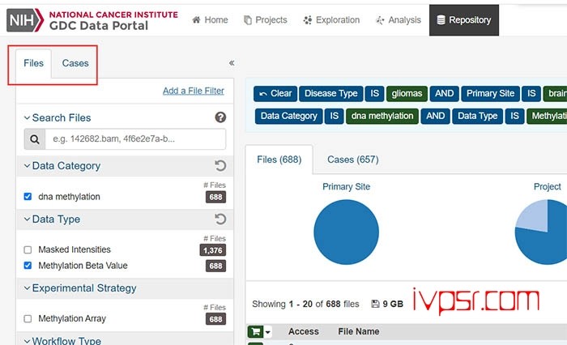Click the magnifier icon in search box
The image size is (567, 345).
tap(35, 139)
